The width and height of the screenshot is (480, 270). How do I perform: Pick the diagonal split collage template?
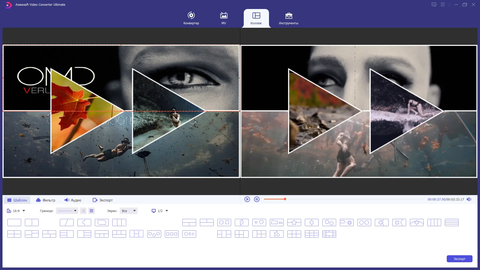tap(66, 222)
